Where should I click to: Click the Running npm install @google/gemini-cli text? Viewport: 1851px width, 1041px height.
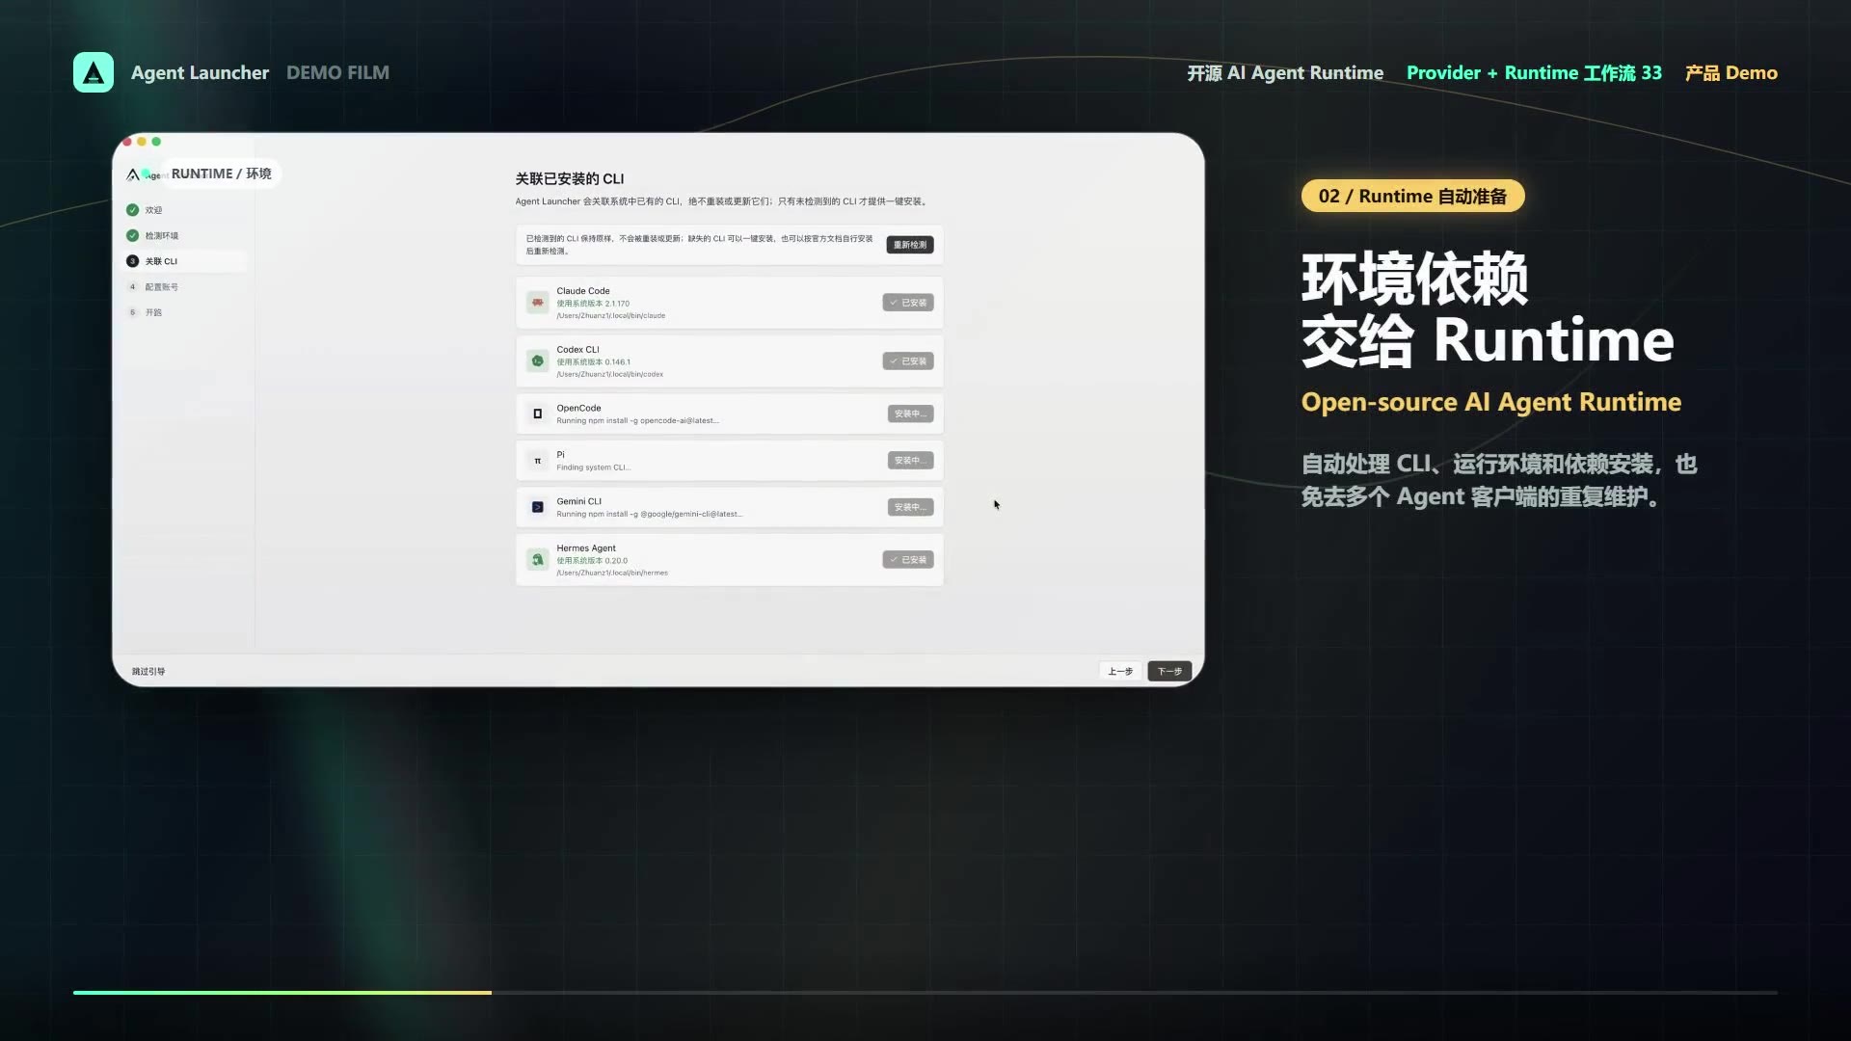click(x=650, y=515)
